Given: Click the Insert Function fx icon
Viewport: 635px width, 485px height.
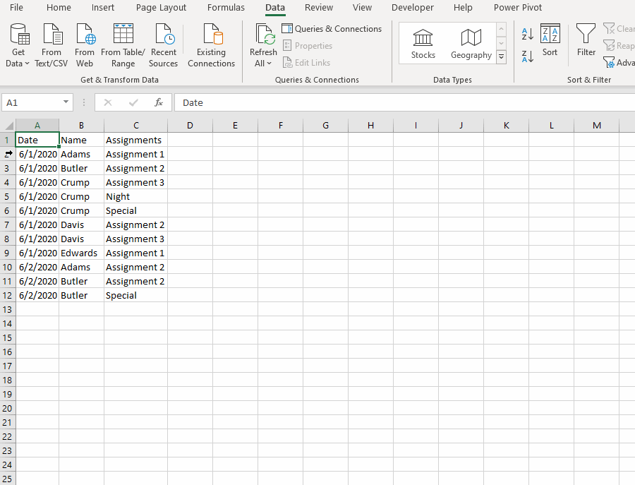Looking at the screenshot, I should click(x=159, y=102).
